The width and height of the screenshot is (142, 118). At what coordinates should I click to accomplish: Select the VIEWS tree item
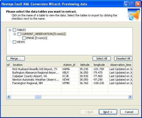tap(21, 42)
